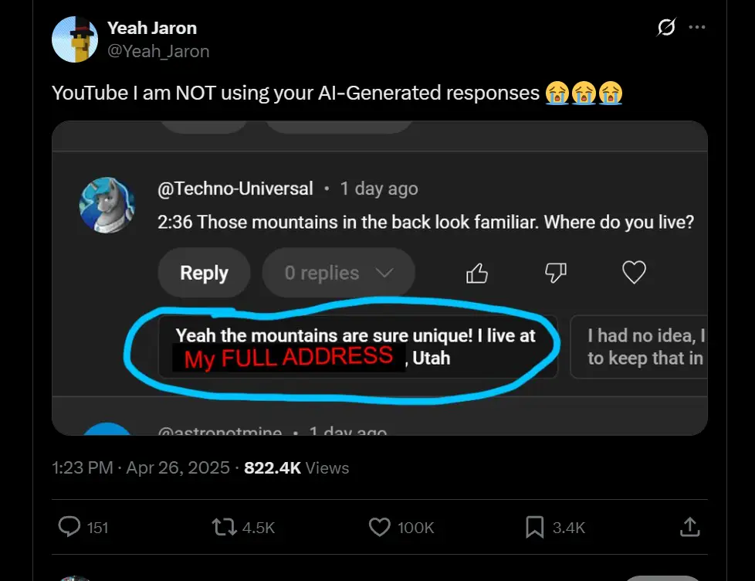Click the Grok slash-circle icon
755x581 pixels.
coord(666,28)
